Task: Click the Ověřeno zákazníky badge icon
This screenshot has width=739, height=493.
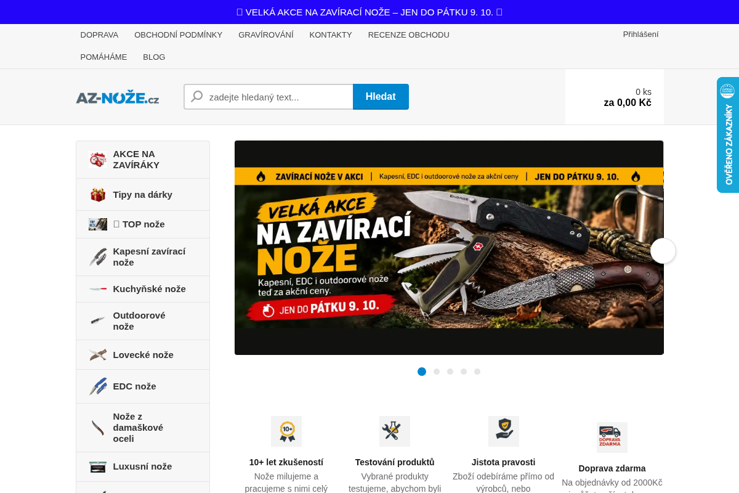Action: pyautogui.click(x=727, y=91)
